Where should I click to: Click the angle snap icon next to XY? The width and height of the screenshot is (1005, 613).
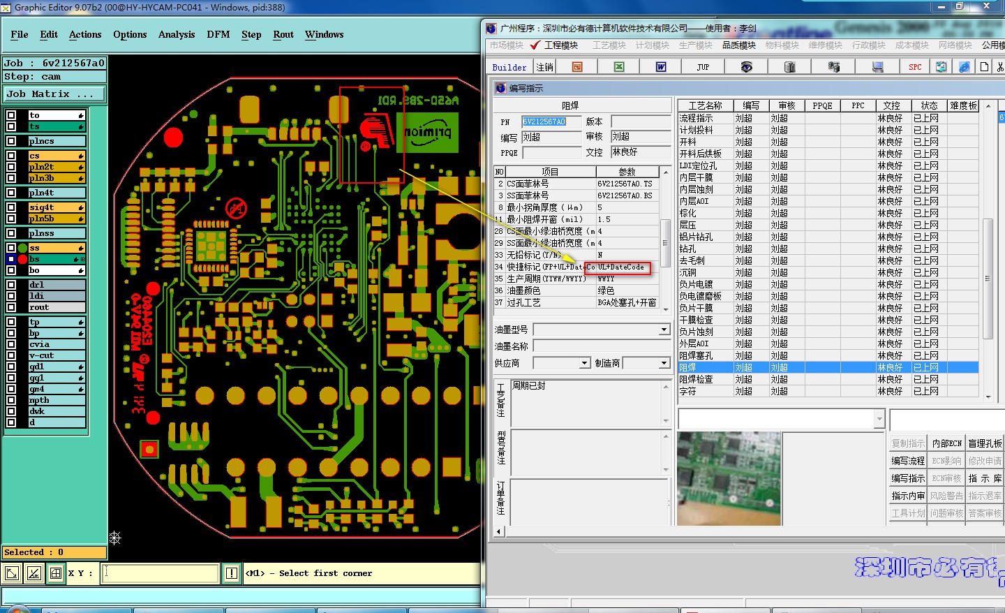click(34, 573)
